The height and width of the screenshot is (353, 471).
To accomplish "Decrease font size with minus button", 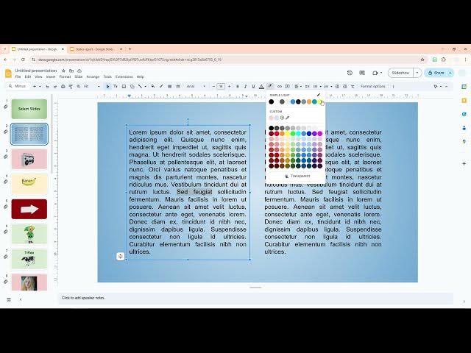I will (x=213, y=87).
